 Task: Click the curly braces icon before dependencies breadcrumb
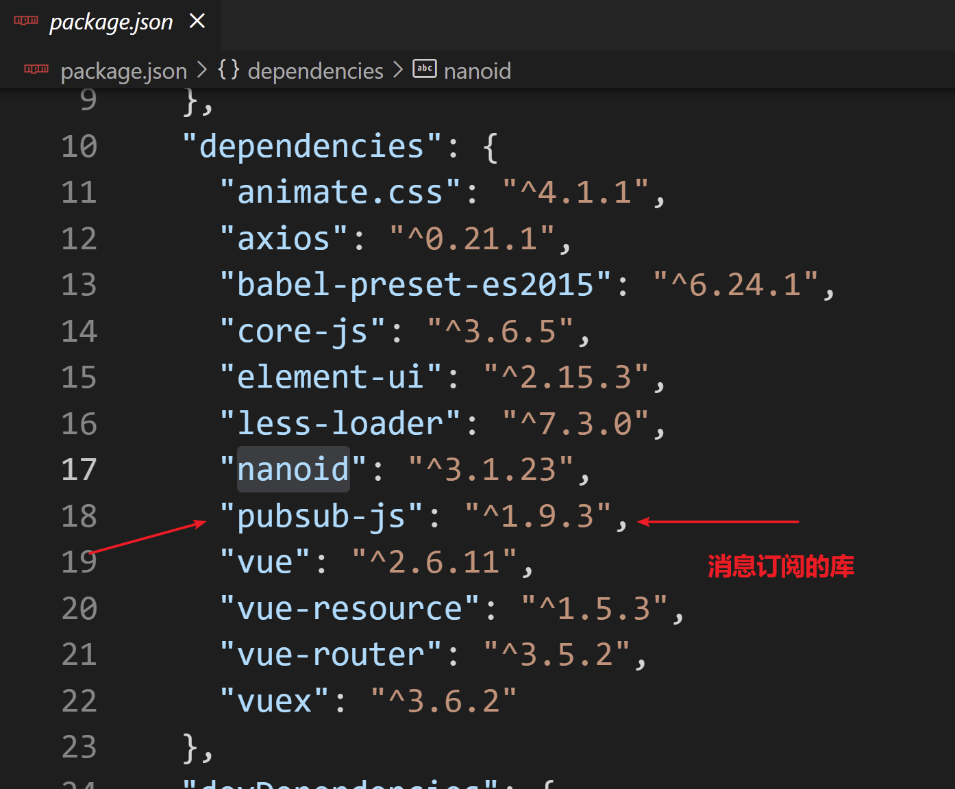click(x=229, y=69)
